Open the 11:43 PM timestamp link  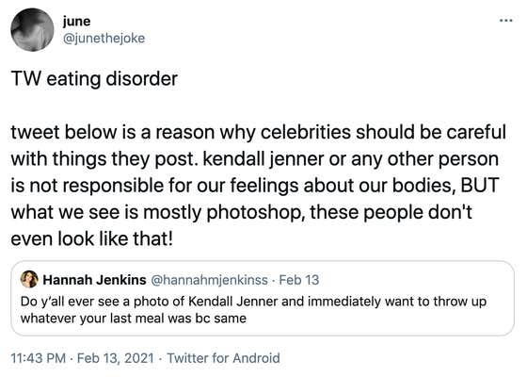pos(39,358)
